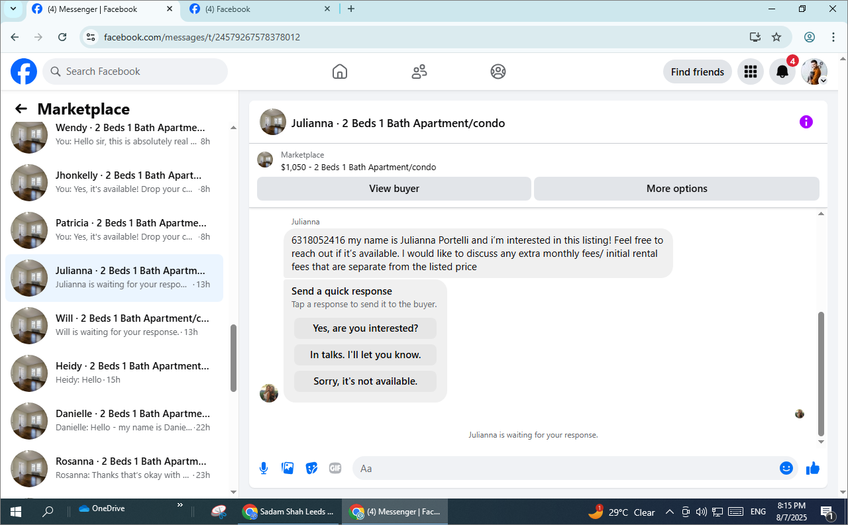Image resolution: width=848 pixels, height=525 pixels.
Task: View site information icon in address bar
Action: tap(91, 37)
